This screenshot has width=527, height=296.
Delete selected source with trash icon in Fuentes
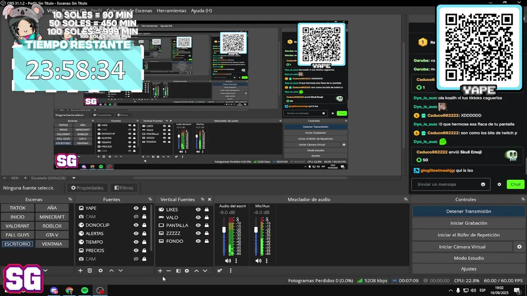(90, 271)
